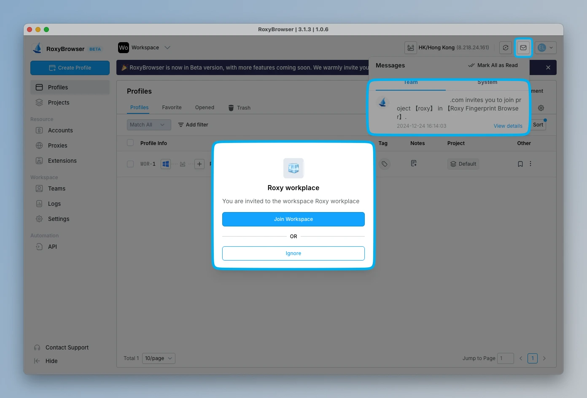Open Projects in the sidebar
587x398 pixels.
[x=70, y=102]
